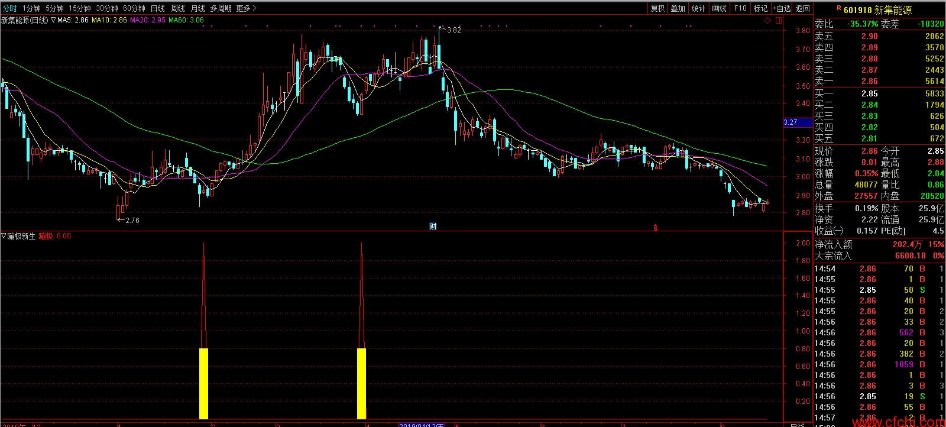The height and width of the screenshot is (427, 946).
Task: Click the 内盘 20520 value
Action: click(x=932, y=196)
